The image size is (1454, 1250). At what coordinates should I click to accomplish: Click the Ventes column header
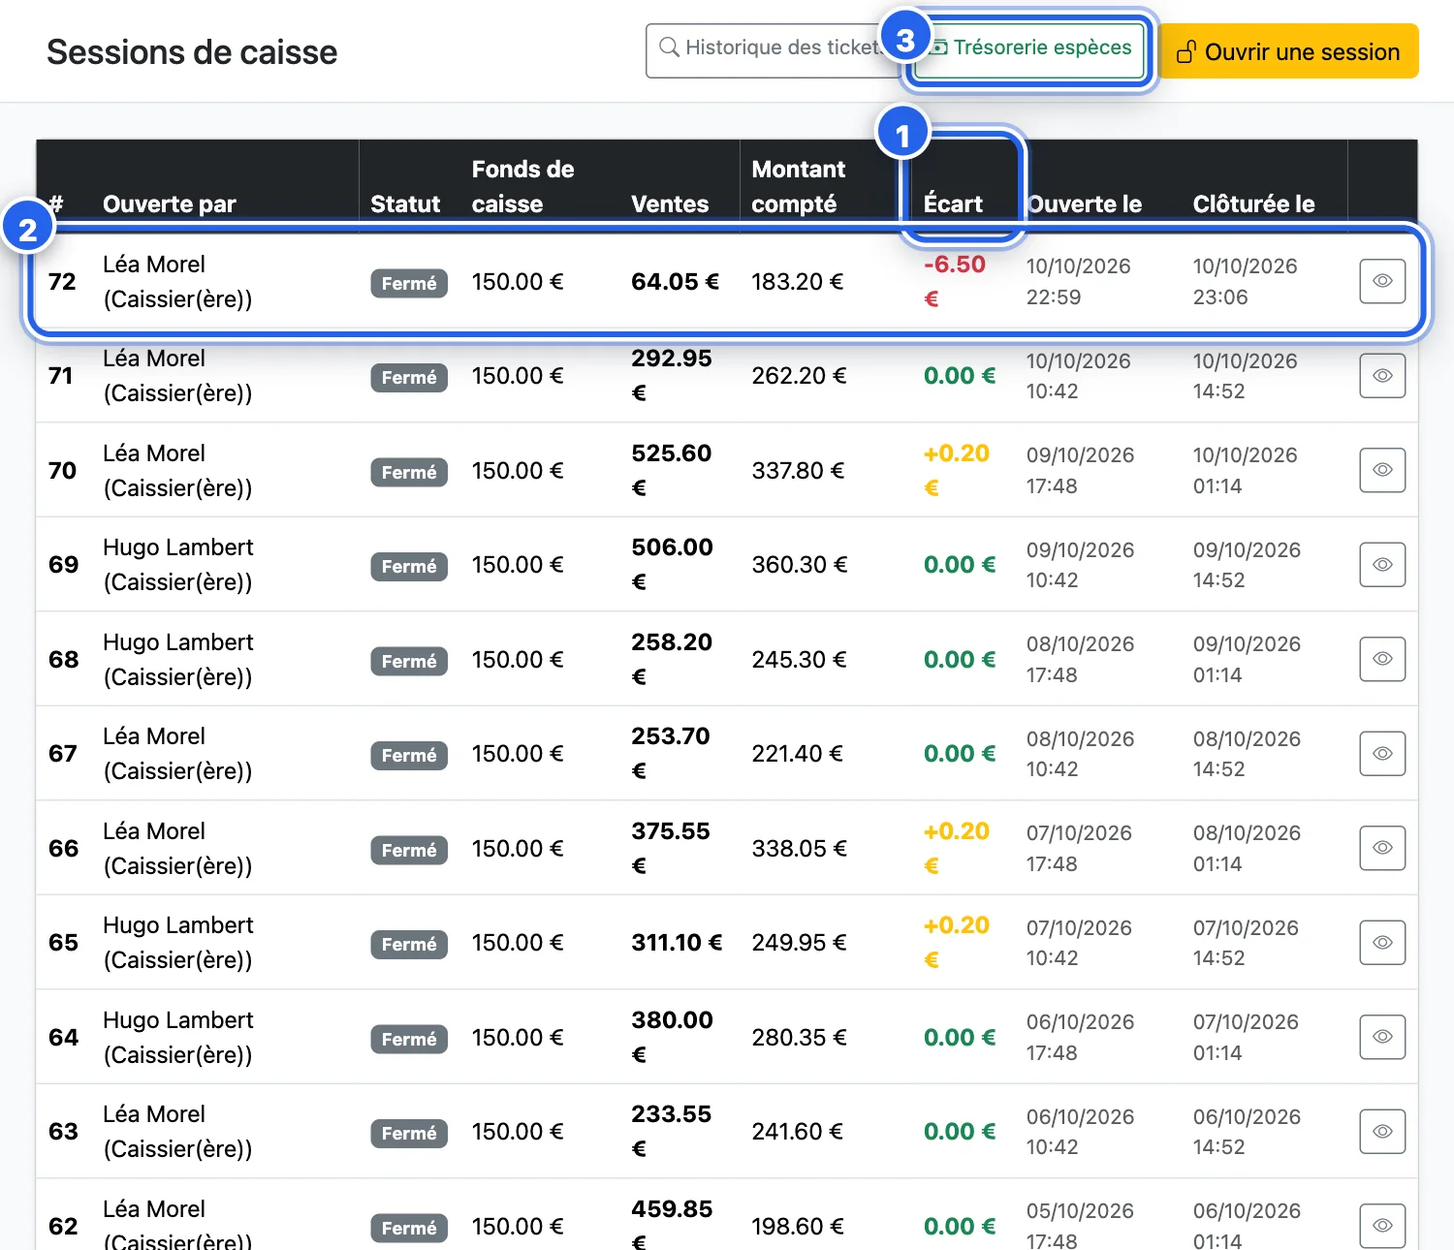670,203
